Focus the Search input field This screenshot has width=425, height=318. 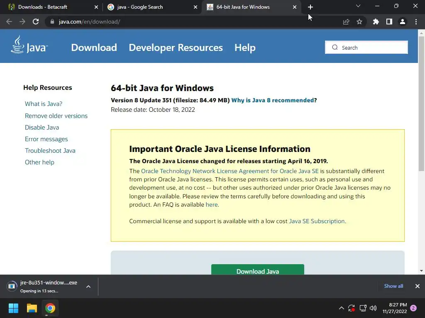(x=366, y=47)
